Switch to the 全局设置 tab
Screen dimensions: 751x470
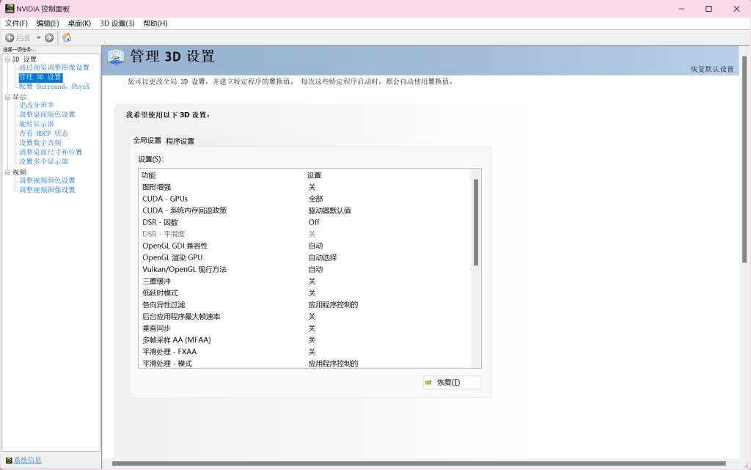147,140
